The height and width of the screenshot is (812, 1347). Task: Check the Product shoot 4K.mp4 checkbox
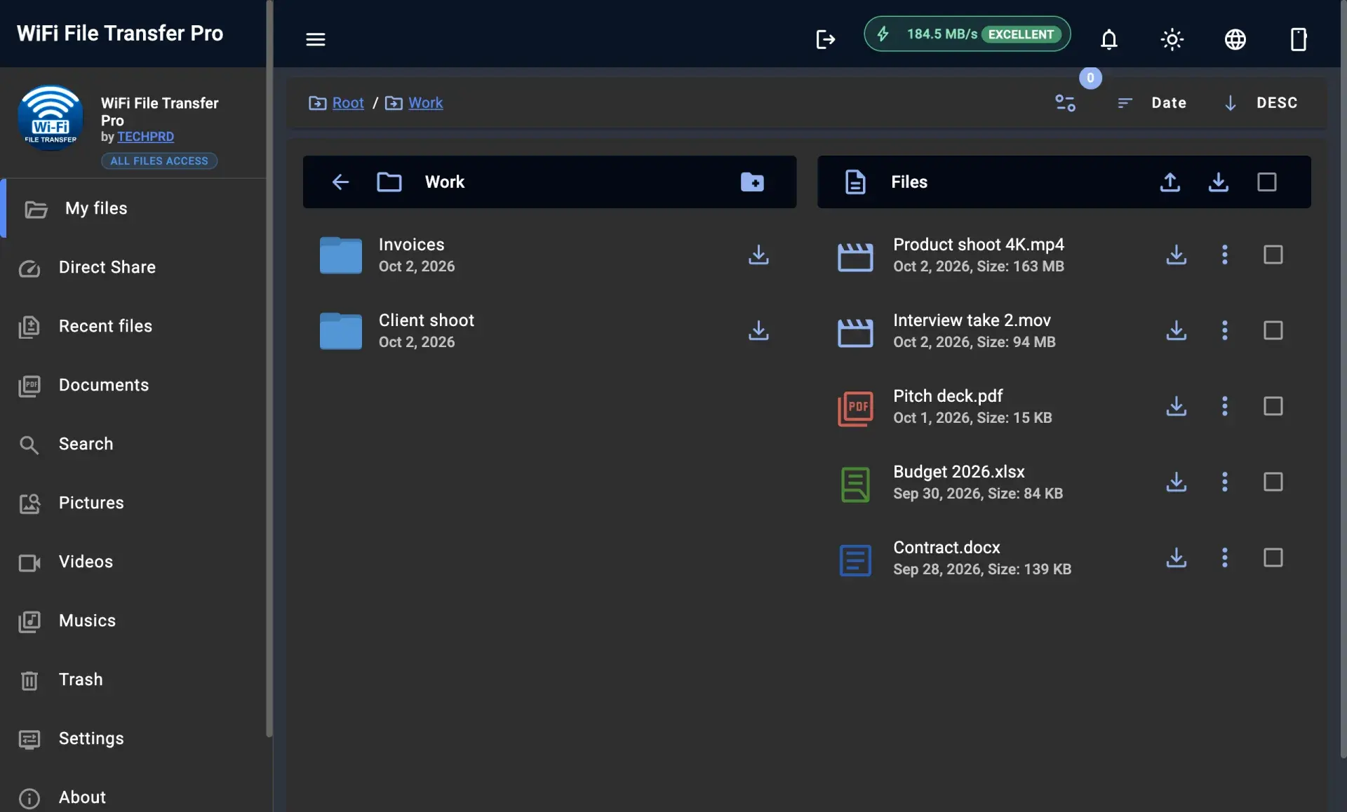(1273, 255)
